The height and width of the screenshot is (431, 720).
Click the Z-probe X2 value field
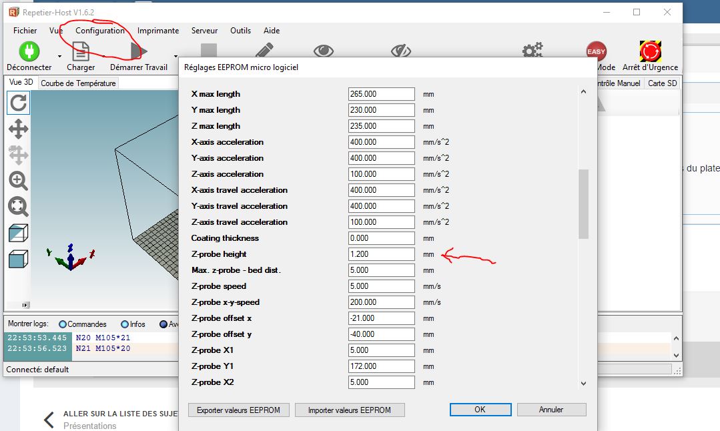pyautogui.click(x=381, y=382)
